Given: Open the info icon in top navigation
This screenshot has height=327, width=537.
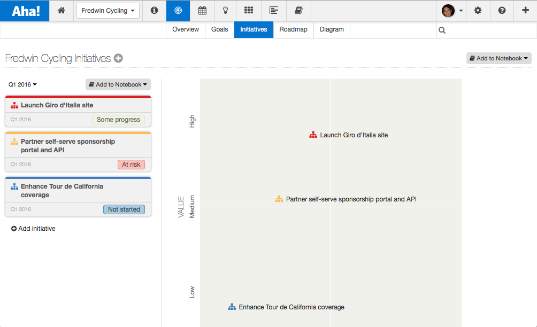Looking at the screenshot, I should click(x=154, y=11).
